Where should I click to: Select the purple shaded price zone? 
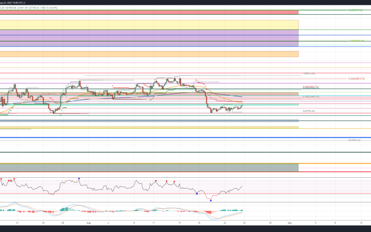click(x=149, y=38)
